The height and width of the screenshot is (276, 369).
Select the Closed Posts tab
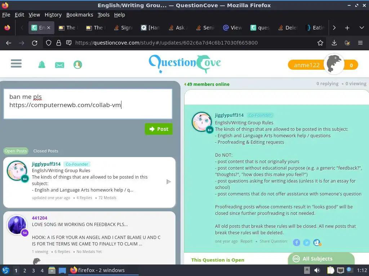click(x=46, y=151)
